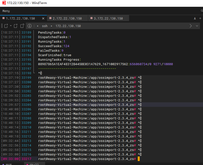Screen dimensions: 203x165
Task: Click the plus button to add a tab
Action: point(200,18)
